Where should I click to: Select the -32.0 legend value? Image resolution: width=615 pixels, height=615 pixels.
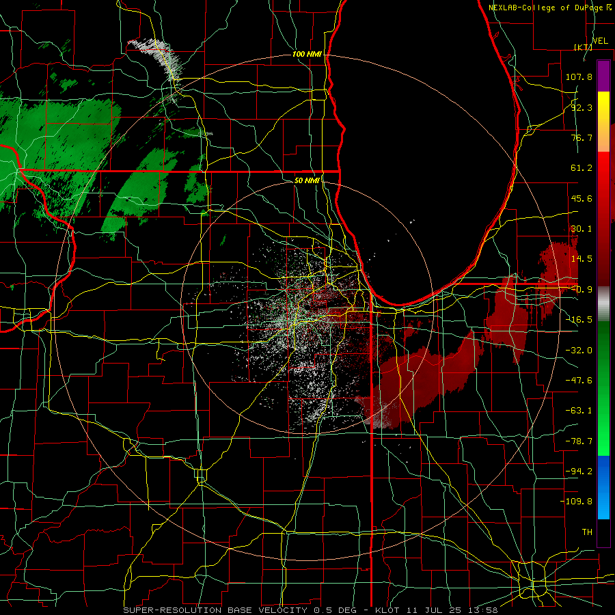point(579,351)
